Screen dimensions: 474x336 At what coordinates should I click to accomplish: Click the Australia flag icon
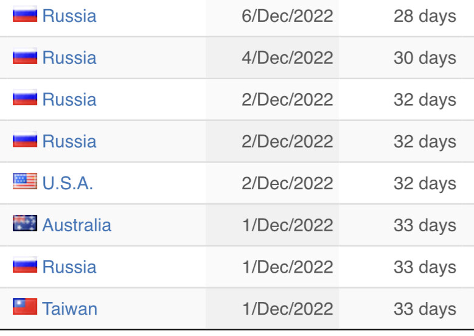(25, 223)
